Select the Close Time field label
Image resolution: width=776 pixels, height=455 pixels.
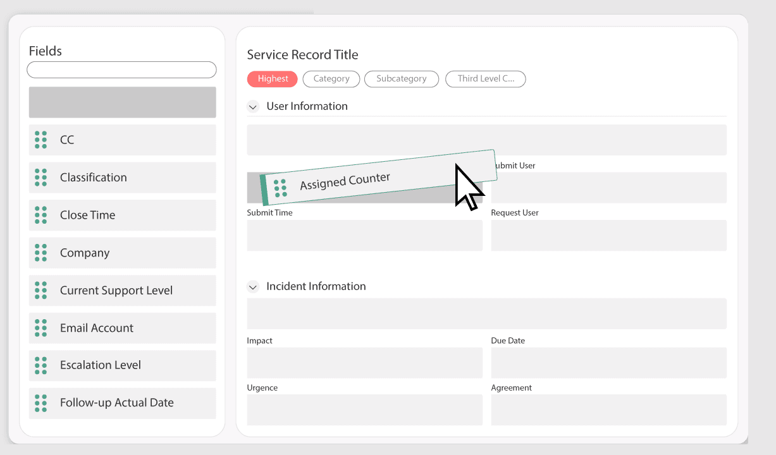(x=88, y=215)
